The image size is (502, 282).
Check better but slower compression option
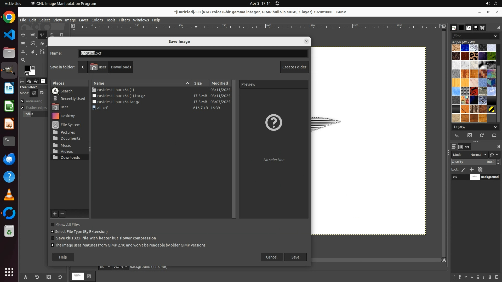[53, 238]
